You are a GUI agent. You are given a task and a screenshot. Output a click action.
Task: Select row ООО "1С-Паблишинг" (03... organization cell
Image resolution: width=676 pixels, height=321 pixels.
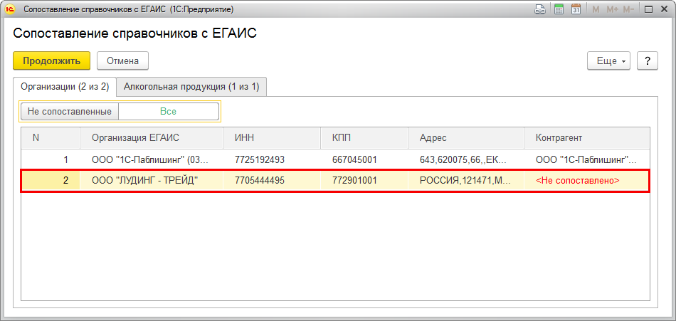[x=152, y=159]
